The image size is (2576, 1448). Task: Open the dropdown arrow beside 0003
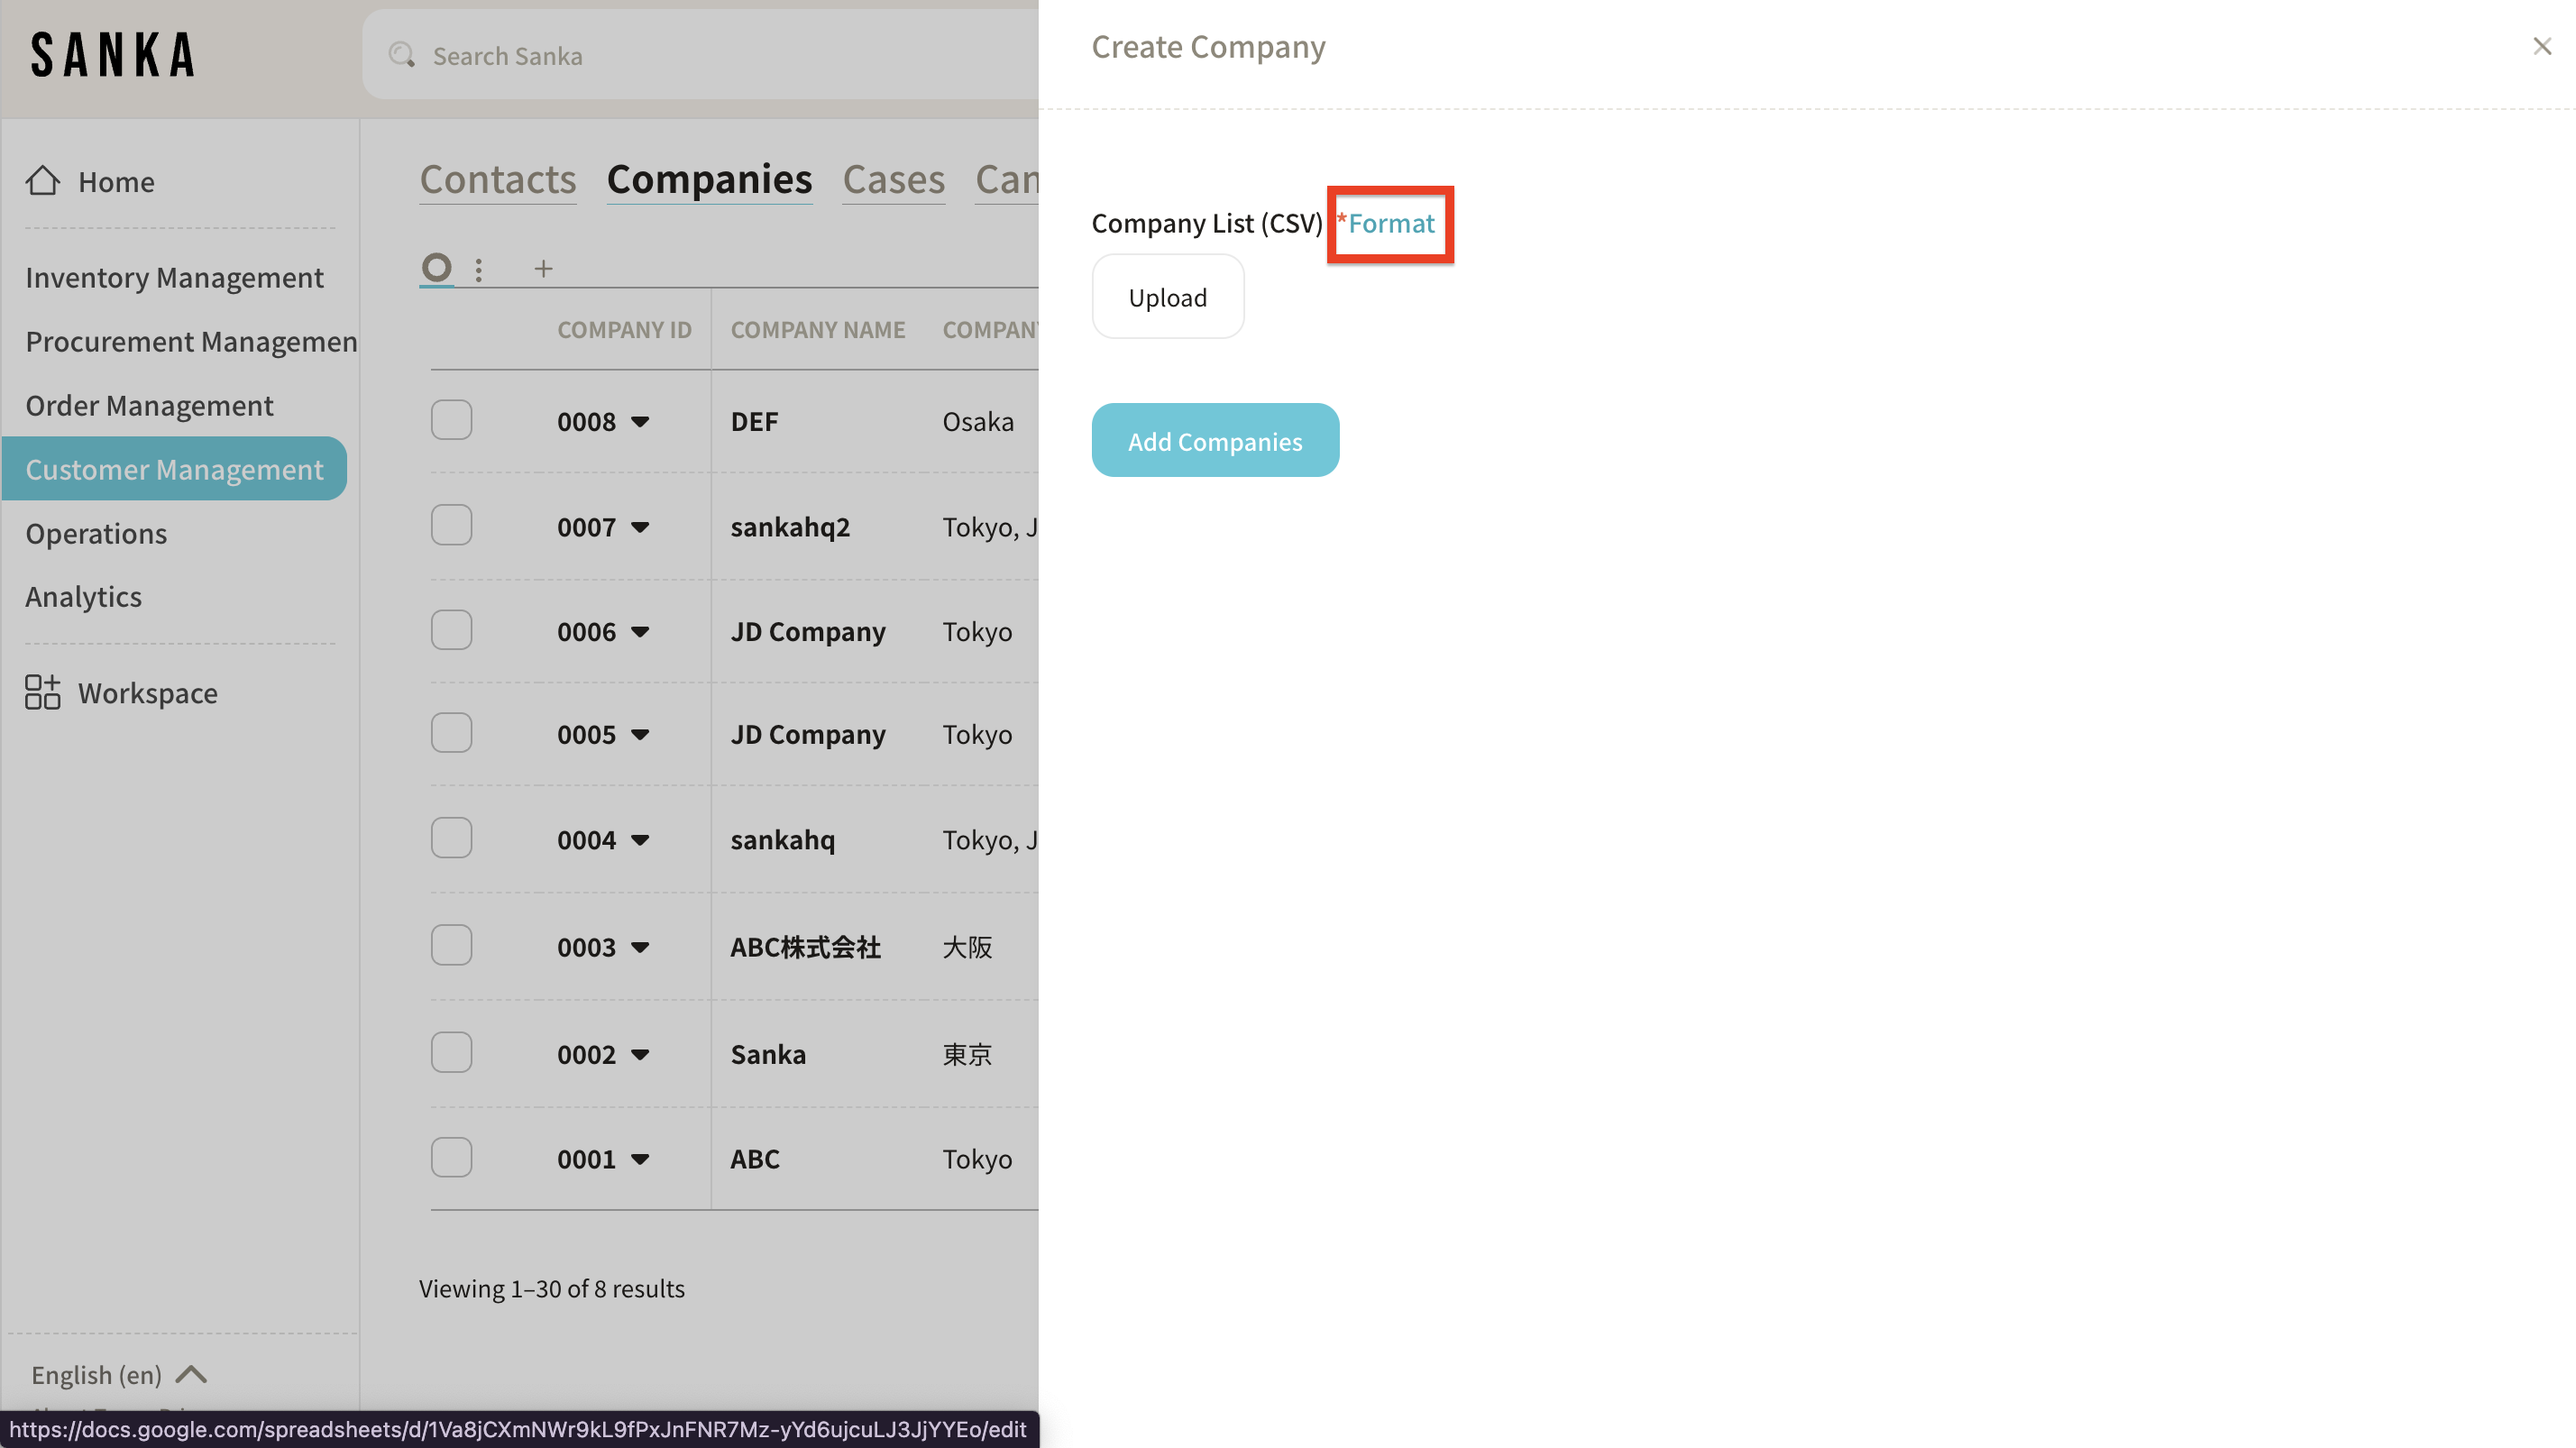click(x=641, y=947)
